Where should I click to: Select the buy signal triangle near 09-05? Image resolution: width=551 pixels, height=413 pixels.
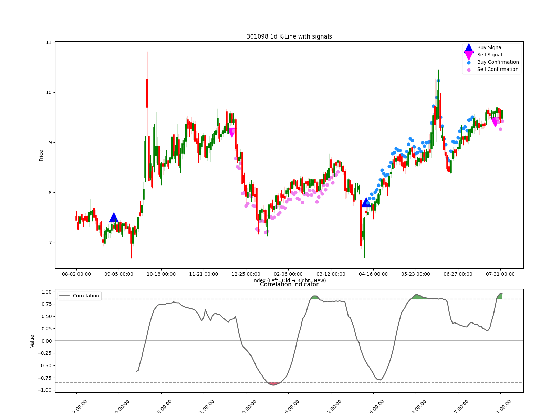pos(114,218)
